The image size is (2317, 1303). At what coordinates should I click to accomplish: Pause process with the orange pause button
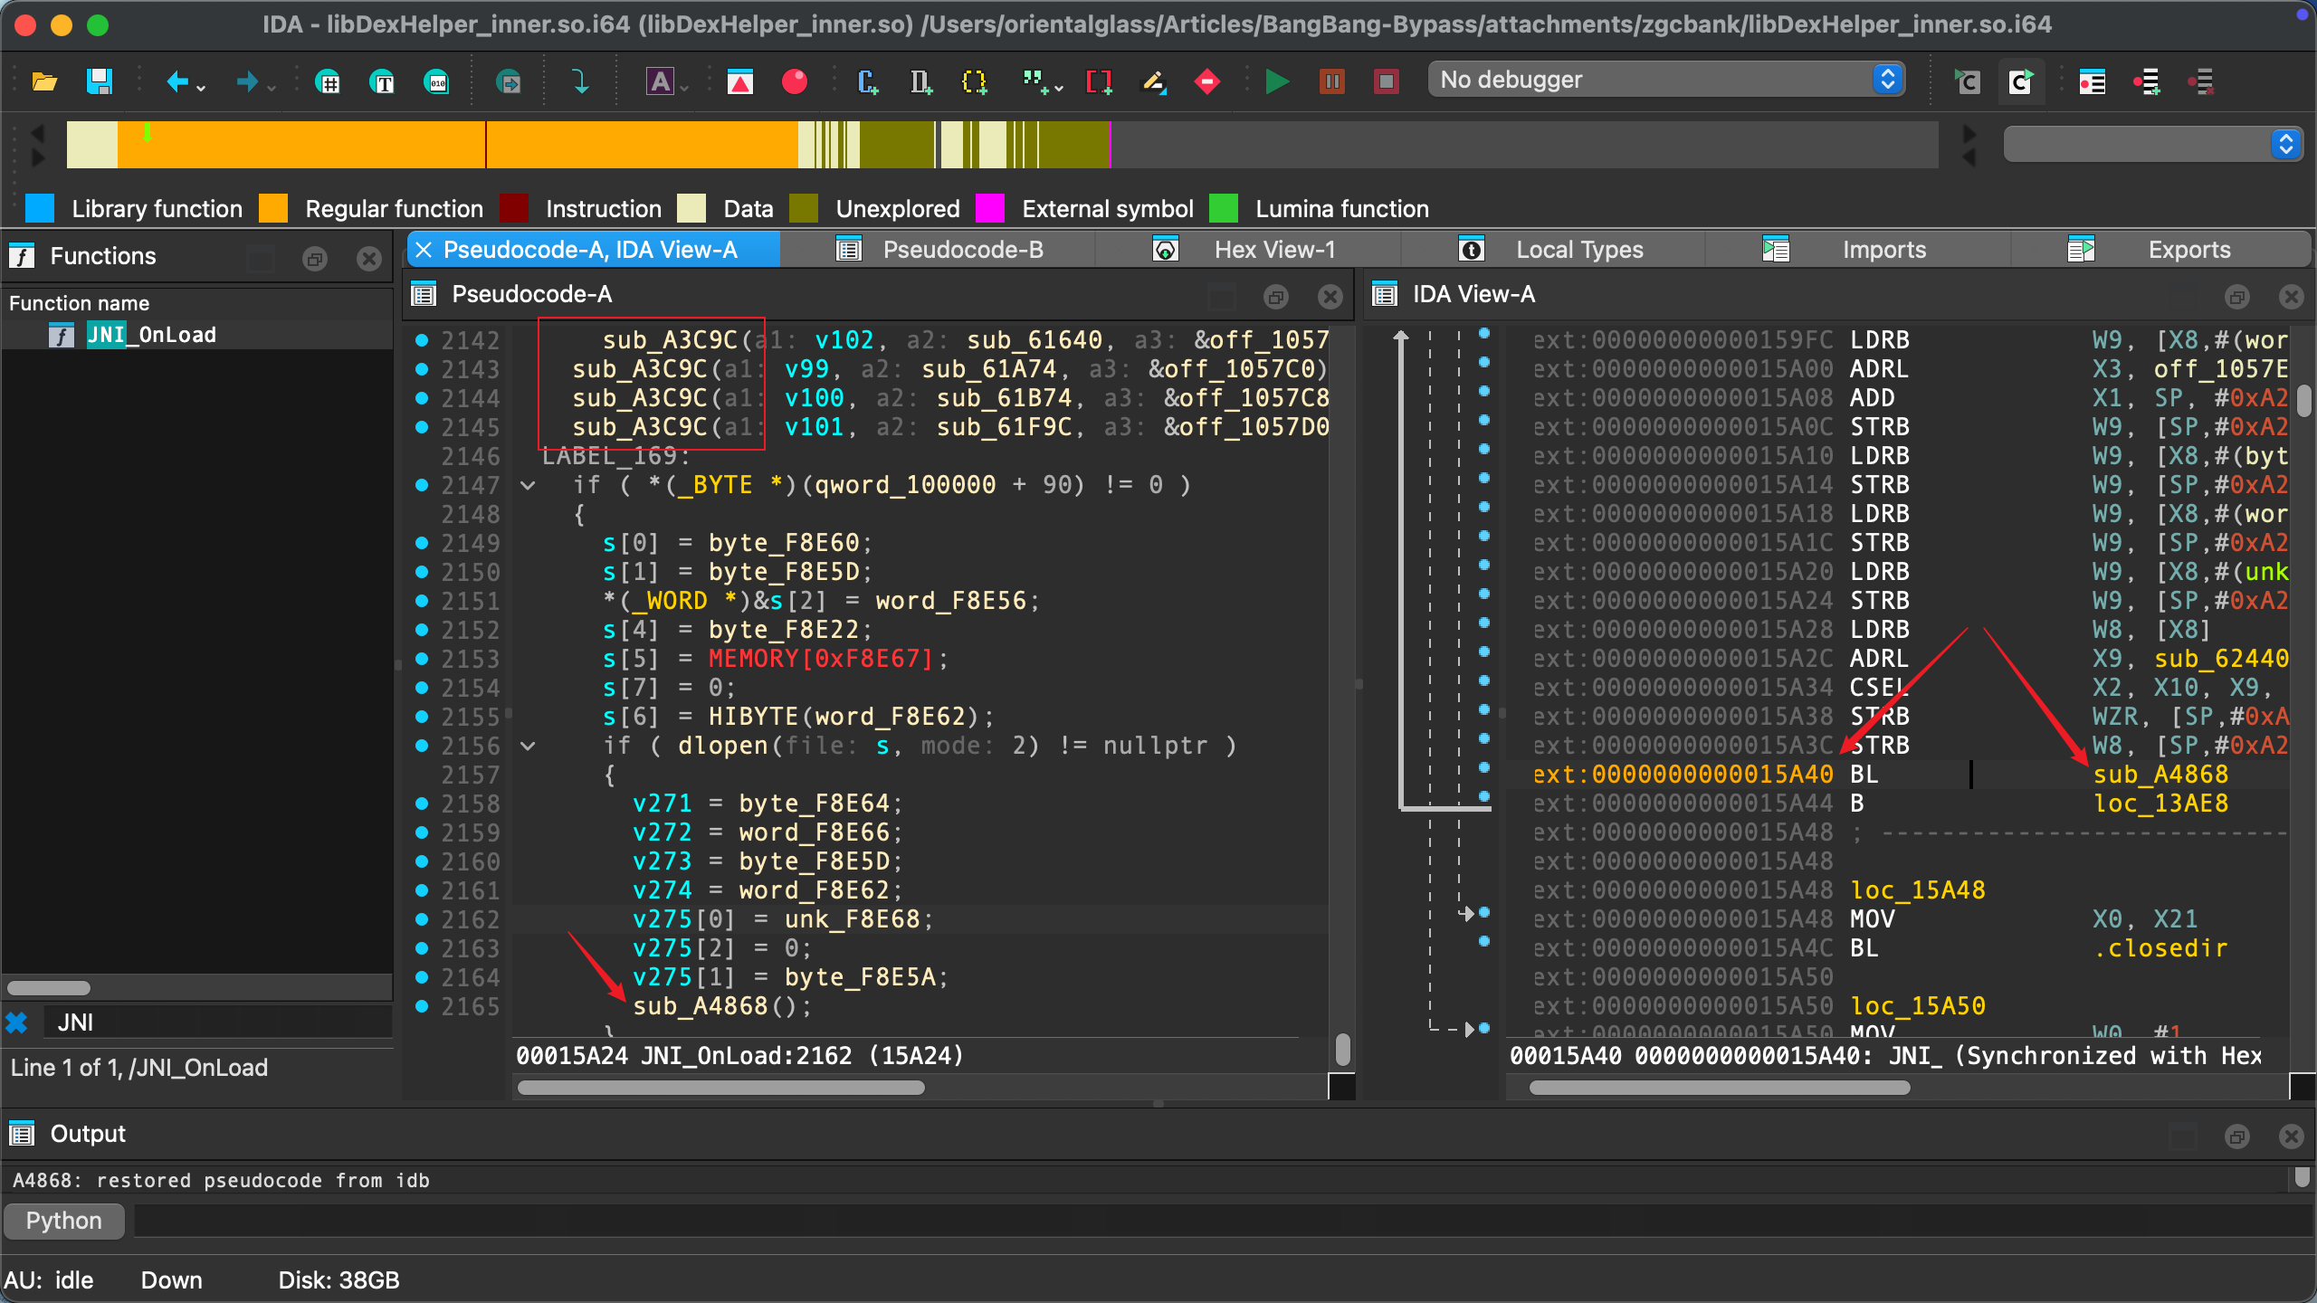(x=1331, y=82)
